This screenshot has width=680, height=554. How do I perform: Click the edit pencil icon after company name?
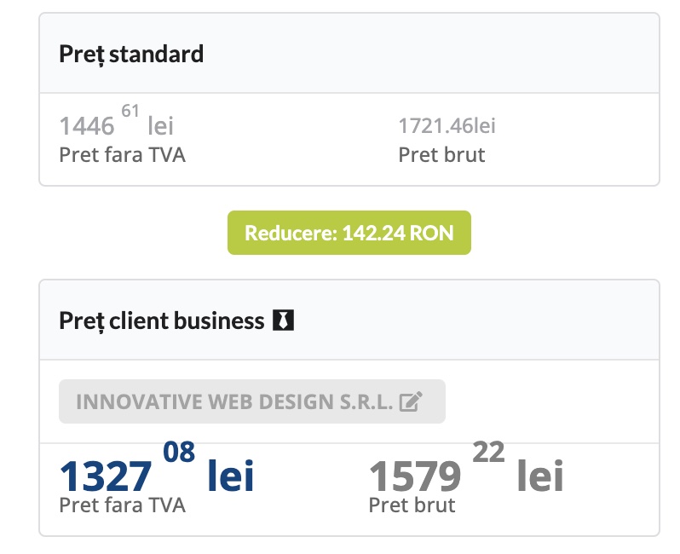coord(411,401)
